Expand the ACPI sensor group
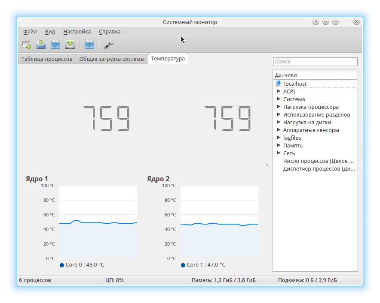This screenshot has height=303, width=380. [x=279, y=91]
